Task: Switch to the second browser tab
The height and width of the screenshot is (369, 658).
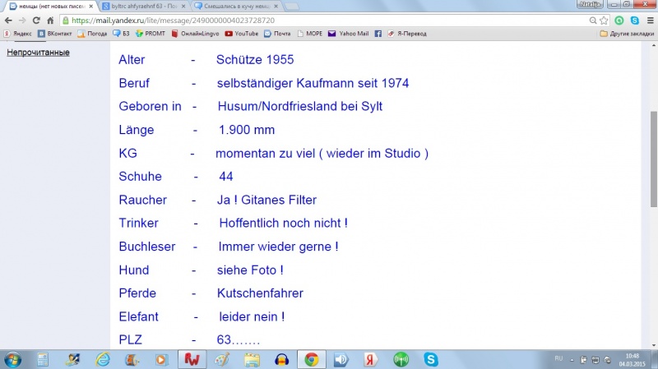Action: click(x=140, y=6)
